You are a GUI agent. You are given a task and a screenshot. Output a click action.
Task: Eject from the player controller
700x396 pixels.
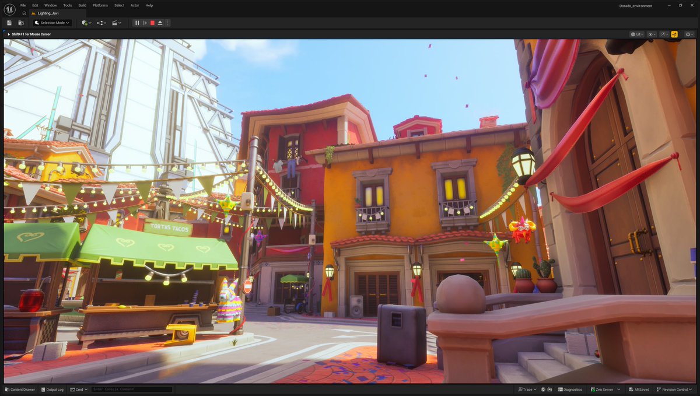click(160, 23)
